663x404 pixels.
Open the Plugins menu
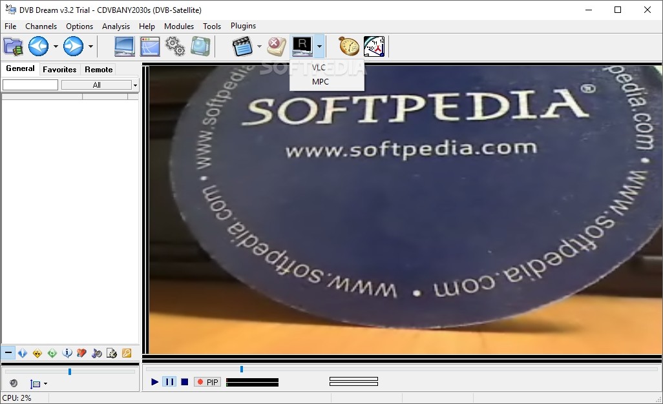click(x=243, y=26)
